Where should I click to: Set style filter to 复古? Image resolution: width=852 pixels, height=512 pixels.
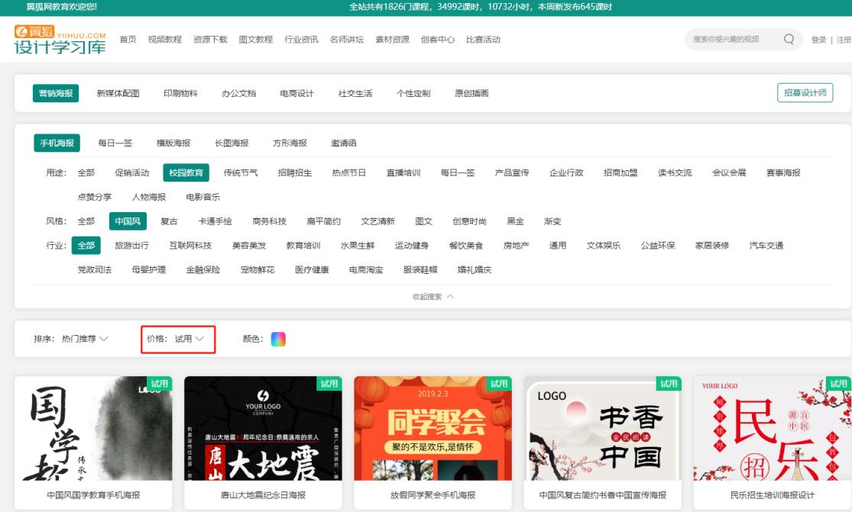169,221
